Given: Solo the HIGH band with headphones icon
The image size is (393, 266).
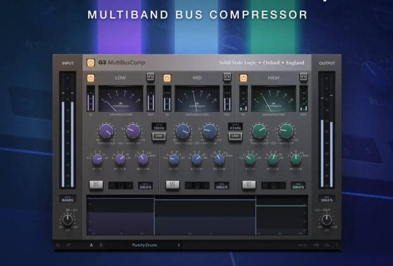Looking at the screenshot, I should click(x=304, y=77).
